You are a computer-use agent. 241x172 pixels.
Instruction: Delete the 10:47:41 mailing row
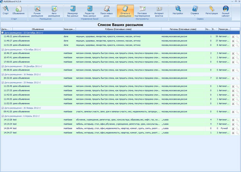pos(233,58)
